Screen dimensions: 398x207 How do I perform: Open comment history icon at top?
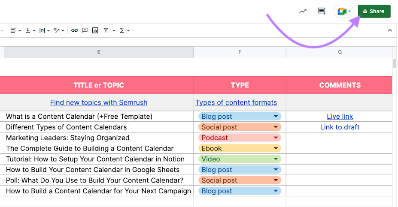pyautogui.click(x=321, y=12)
